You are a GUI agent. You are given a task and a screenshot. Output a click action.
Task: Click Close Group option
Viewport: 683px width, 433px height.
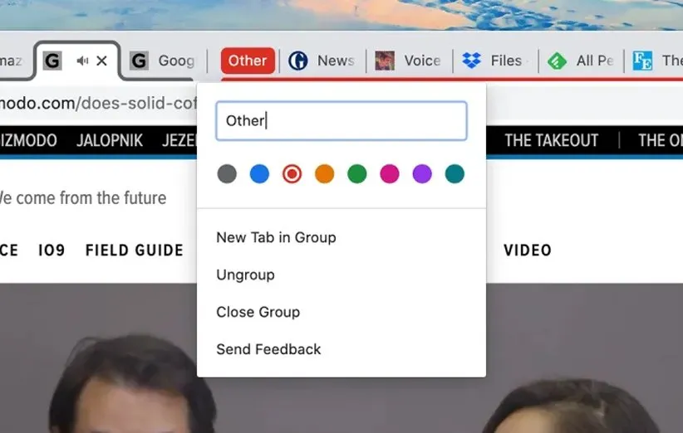click(258, 312)
